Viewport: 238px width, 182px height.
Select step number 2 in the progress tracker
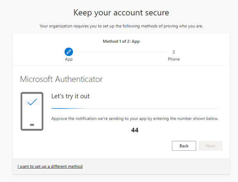tap(174, 52)
